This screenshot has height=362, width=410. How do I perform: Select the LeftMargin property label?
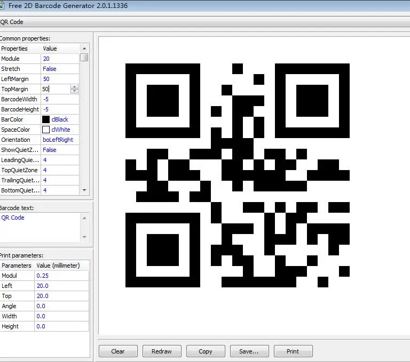[14, 79]
